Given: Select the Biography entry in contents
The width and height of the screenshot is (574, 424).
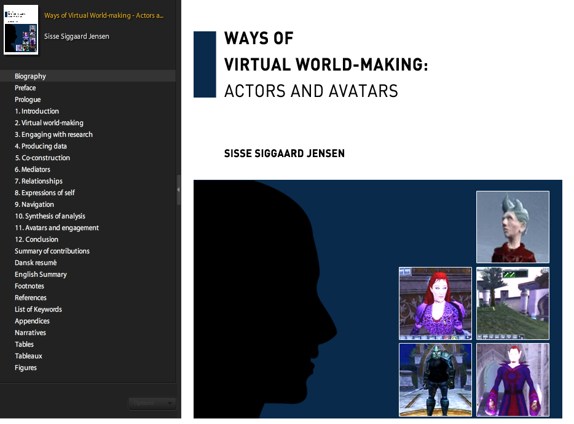Looking at the screenshot, I should (31, 76).
